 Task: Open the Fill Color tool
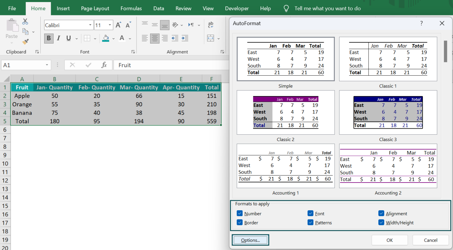105,38
